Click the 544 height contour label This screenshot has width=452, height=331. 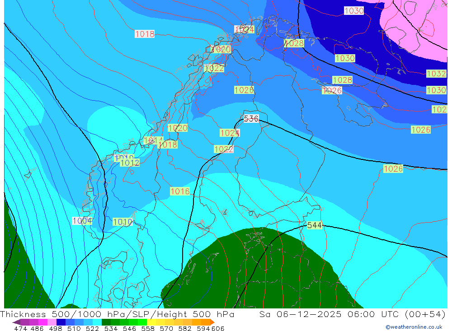(314, 225)
